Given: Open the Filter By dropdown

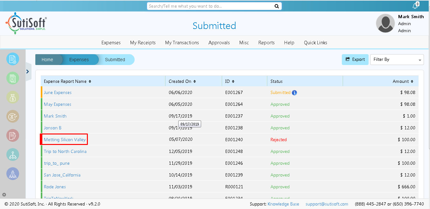Looking at the screenshot, I should point(397,60).
